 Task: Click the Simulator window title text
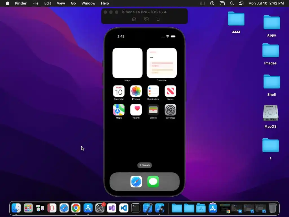pos(144,12)
